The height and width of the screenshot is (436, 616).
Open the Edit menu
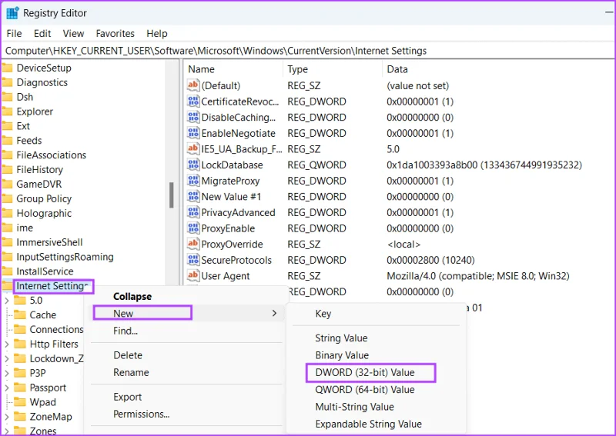coord(42,33)
